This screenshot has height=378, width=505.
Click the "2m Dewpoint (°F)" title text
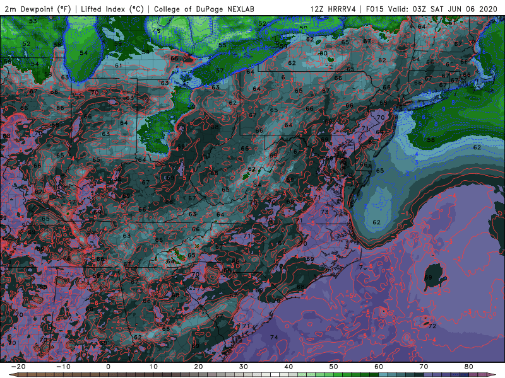(38, 9)
